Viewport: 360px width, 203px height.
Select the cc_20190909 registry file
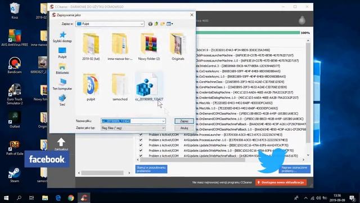pyautogui.click(x=149, y=87)
